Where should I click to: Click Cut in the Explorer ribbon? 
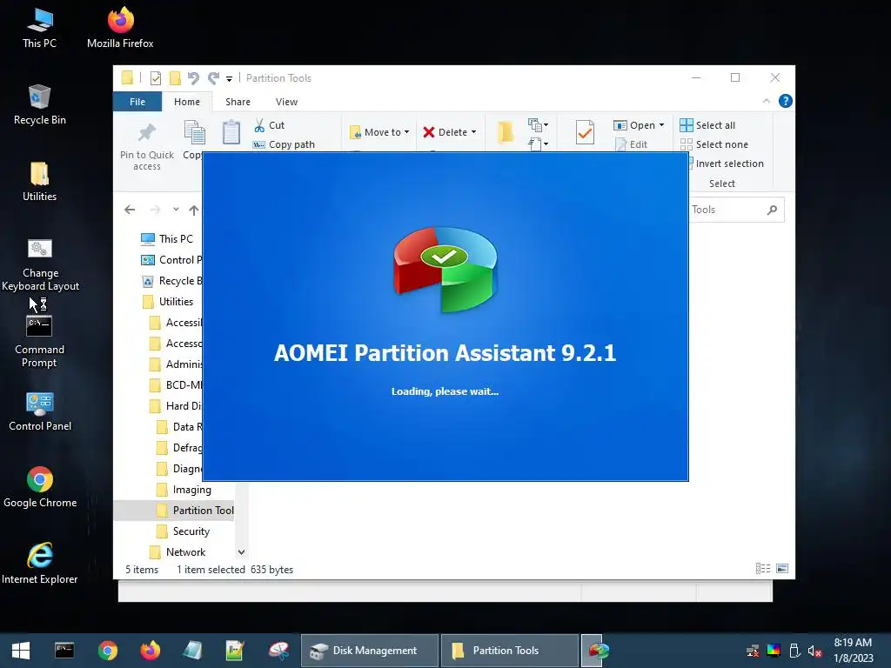pyautogui.click(x=270, y=125)
